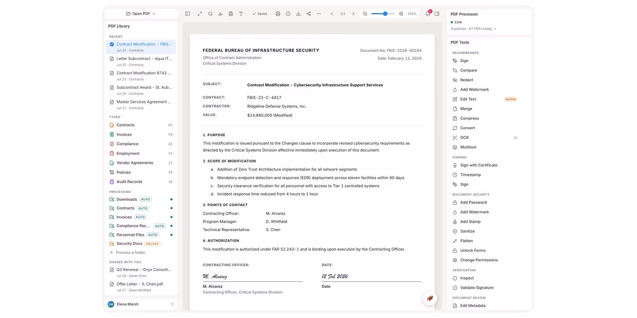Click the zoom in magnifier icon
This screenshot has width=637, height=318.
point(401,14)
